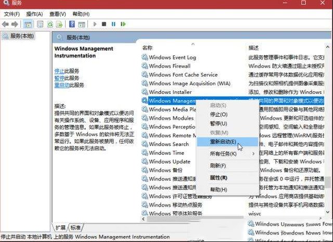Expand the 所有任务(K) submenu arrow
Screen dimensions: 333x242
tap(253, 154)
